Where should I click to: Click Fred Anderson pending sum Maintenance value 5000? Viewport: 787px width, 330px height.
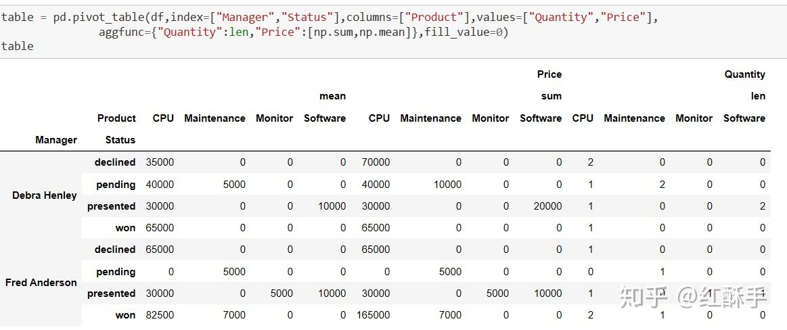pos(450,272)
